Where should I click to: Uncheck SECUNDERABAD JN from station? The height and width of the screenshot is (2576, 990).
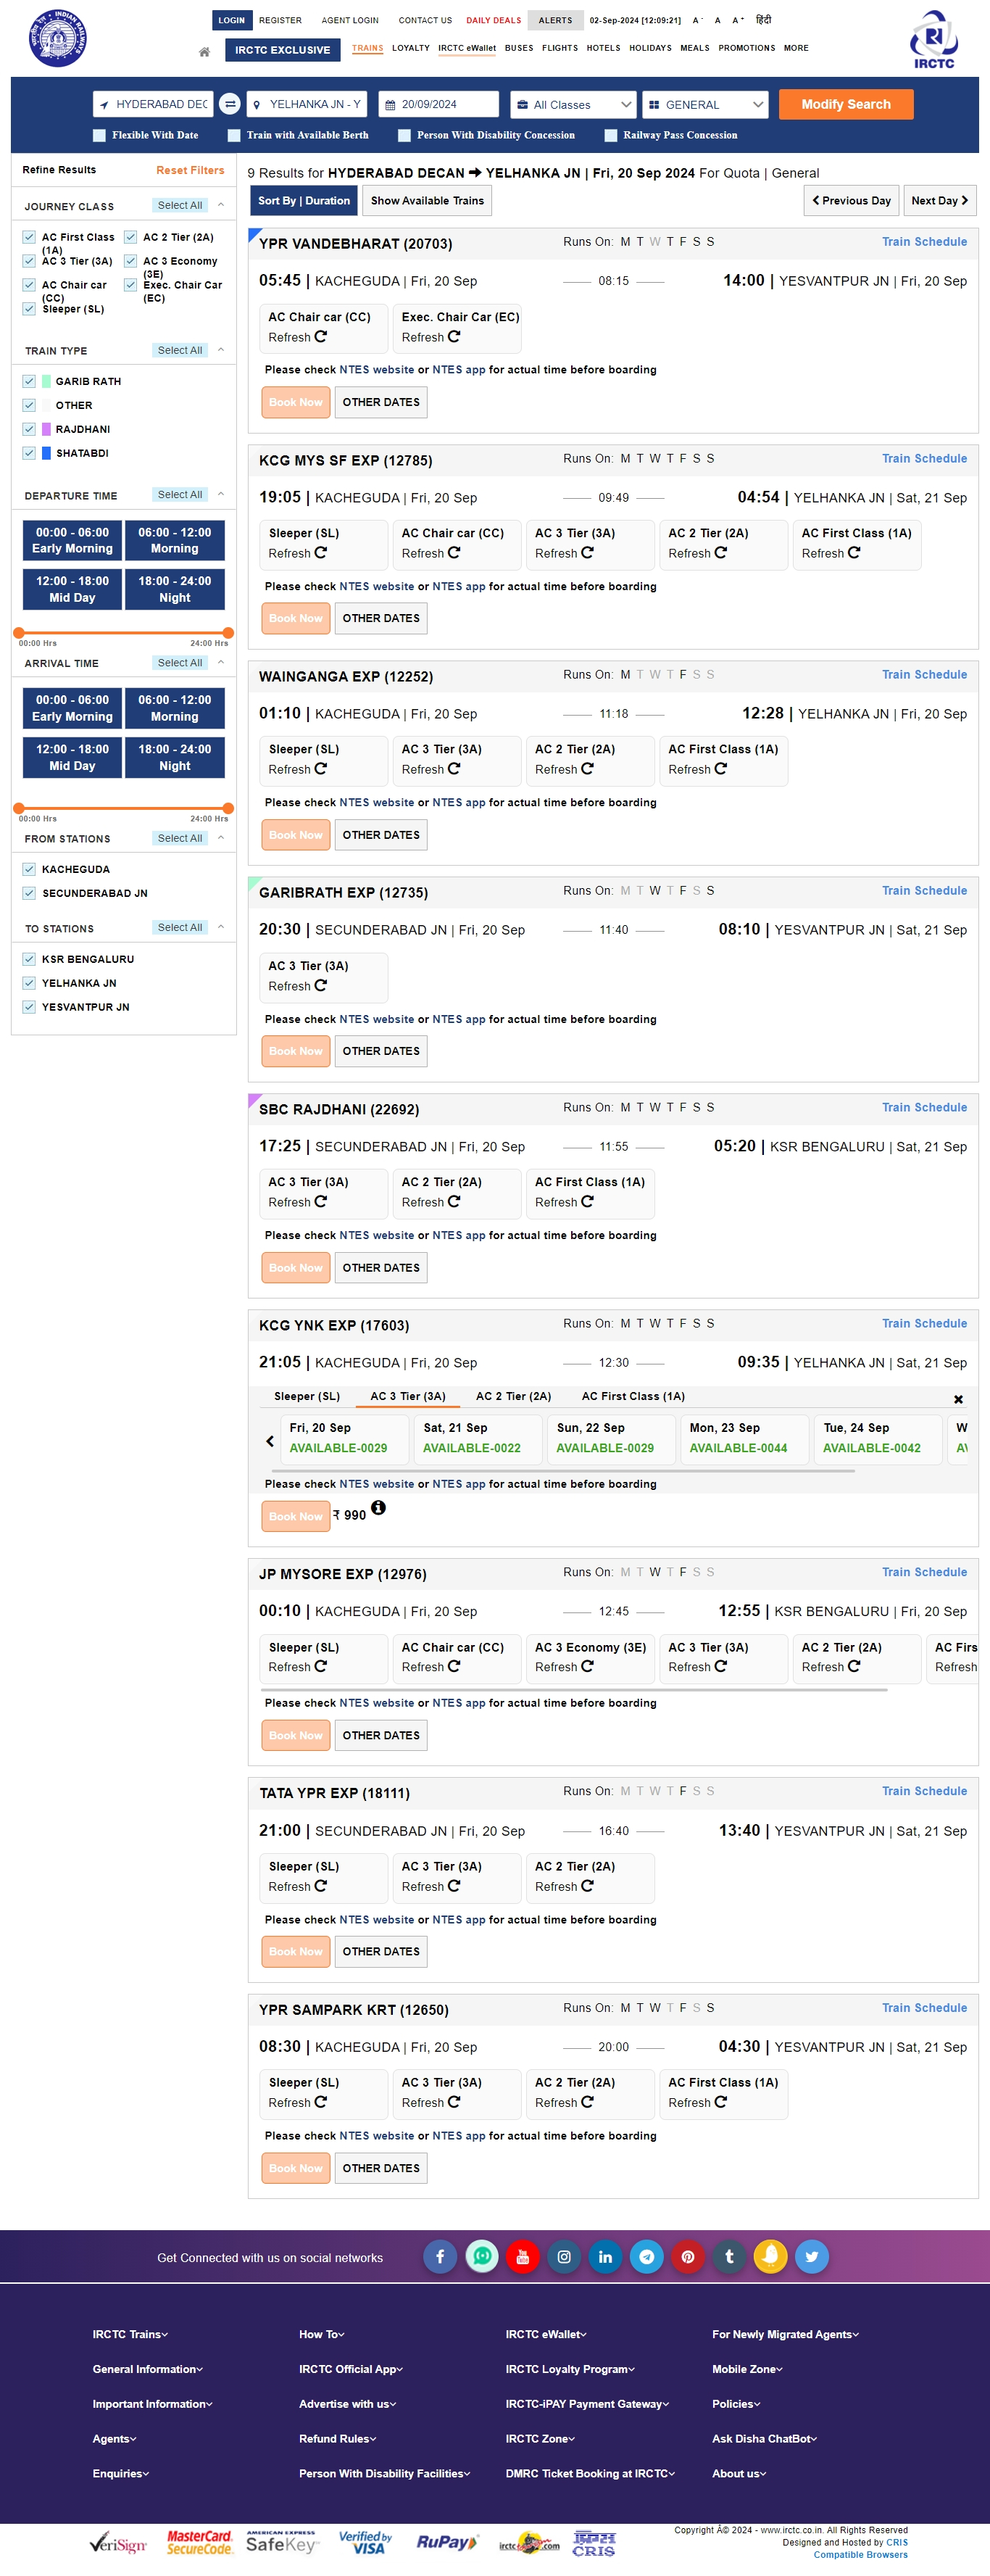[x=29, y=893]
